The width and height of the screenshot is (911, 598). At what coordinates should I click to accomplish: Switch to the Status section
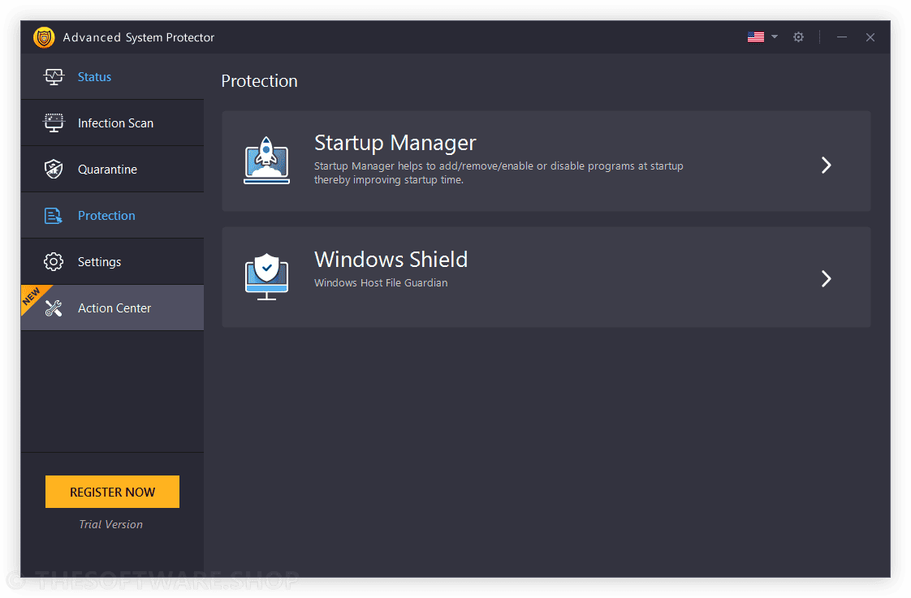point(112,76)
